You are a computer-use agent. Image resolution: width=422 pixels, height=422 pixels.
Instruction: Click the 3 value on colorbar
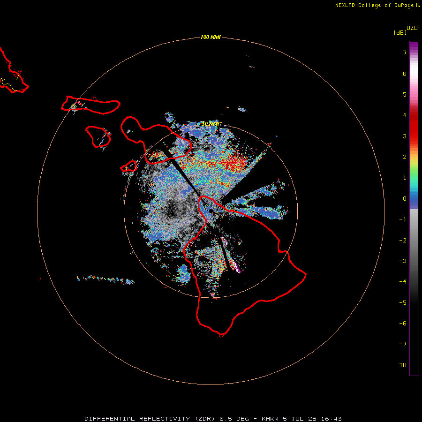click(405, 136)
